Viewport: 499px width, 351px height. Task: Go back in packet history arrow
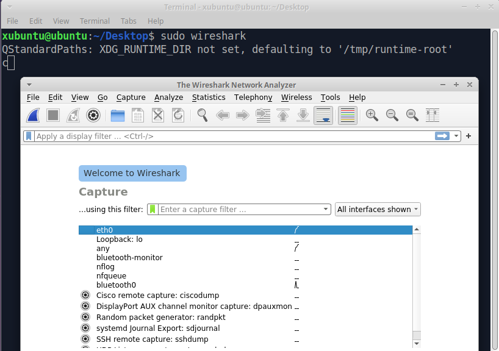(223, 115)
